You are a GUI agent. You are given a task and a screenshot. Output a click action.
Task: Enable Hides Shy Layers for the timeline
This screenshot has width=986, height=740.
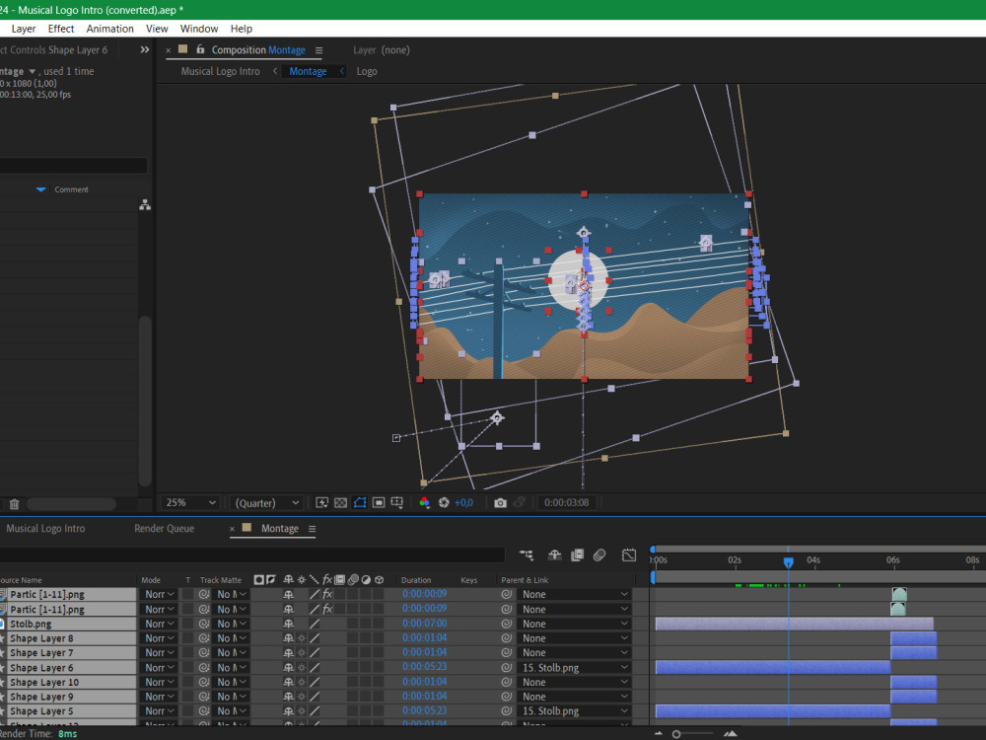pyautogui.click(x=553, y=555)
